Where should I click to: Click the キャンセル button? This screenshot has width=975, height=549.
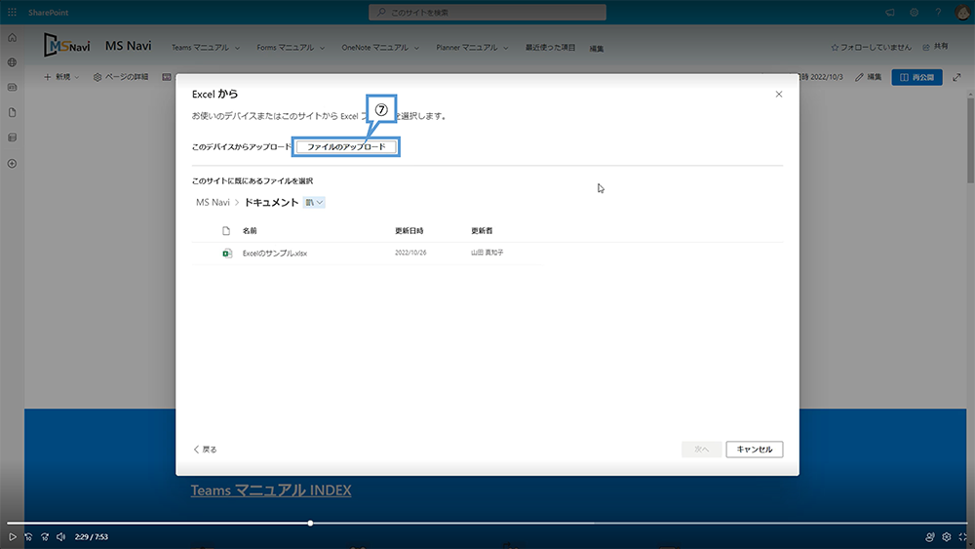pos(755,449)
